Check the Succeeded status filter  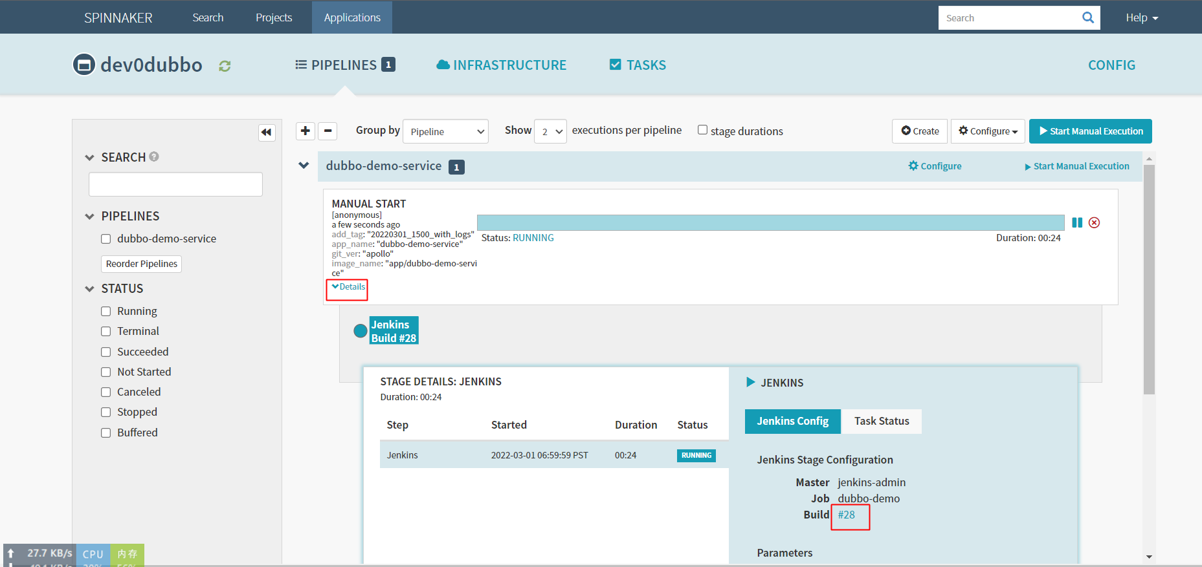pyautogui.click(x=106, y=352)
